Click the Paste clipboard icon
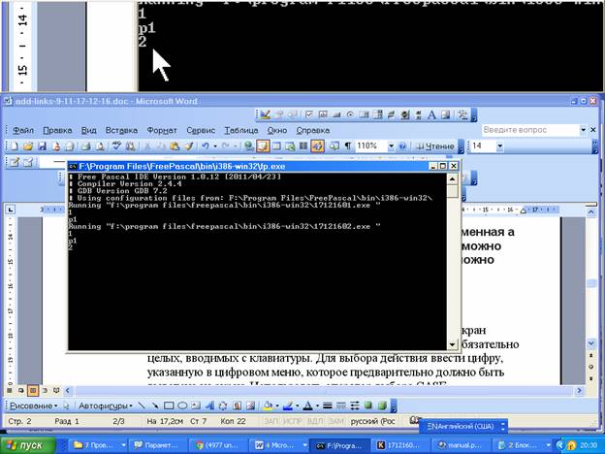The image size is (605, 454). tap(175, 146)
